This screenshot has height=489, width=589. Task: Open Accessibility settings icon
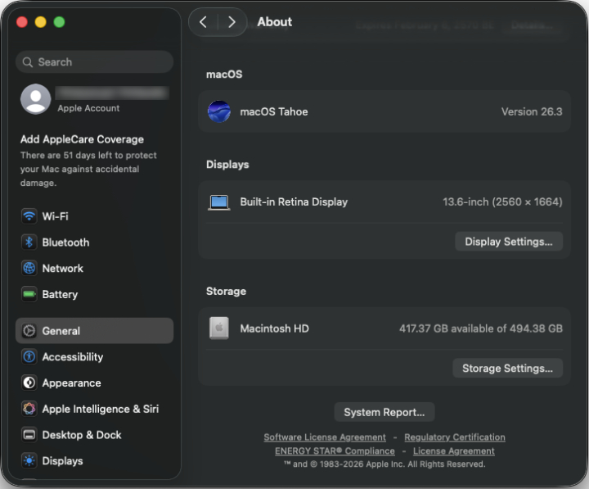tap(29, 357)
